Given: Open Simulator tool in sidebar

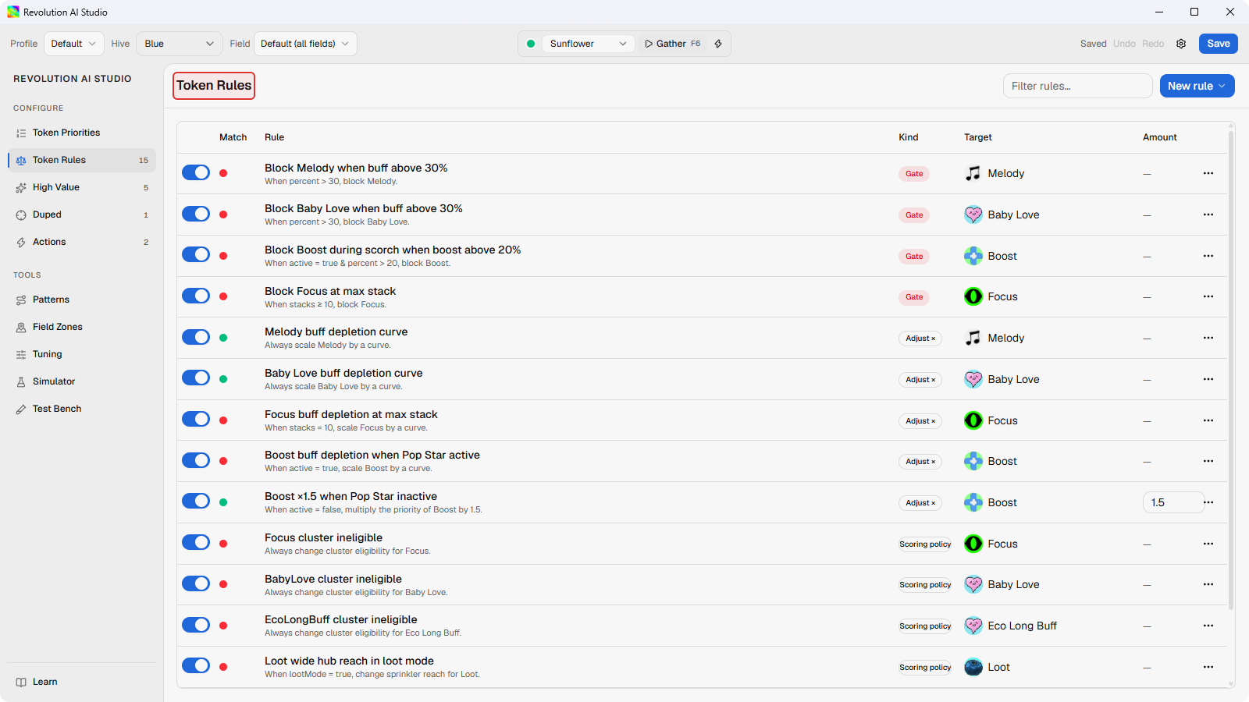Looking at the screenshot, I should [x=82, y=381].
